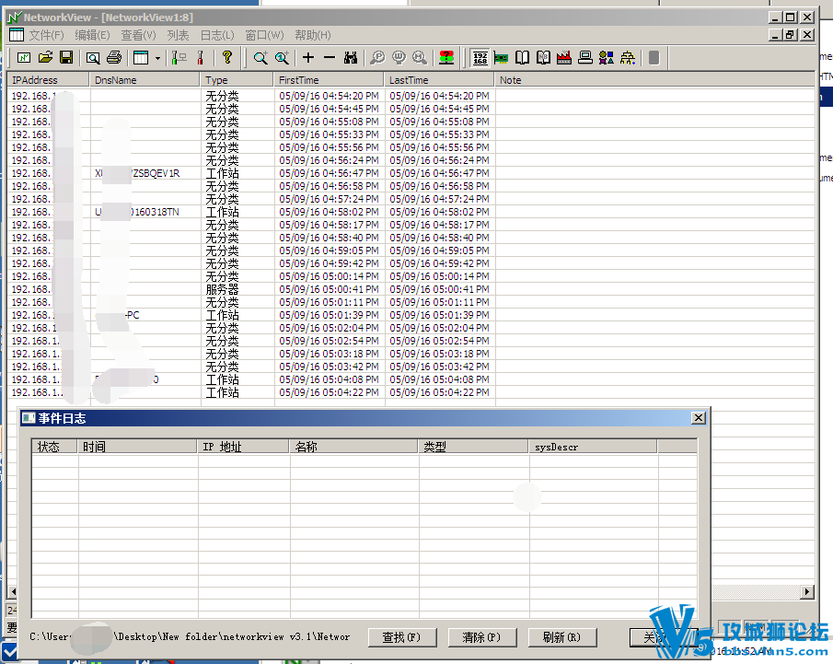The width and height of the screenshot is (833, 664).
Task: Open the dropdown arrow beside the table view icon
Action: click(x=157, y=58)
